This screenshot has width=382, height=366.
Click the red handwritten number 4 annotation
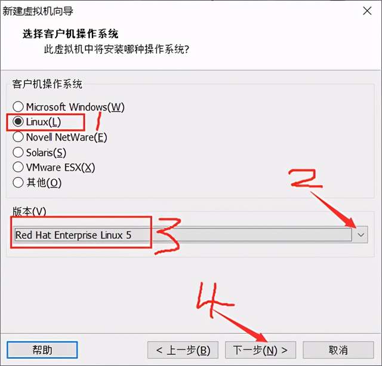(x=214, y=300)
